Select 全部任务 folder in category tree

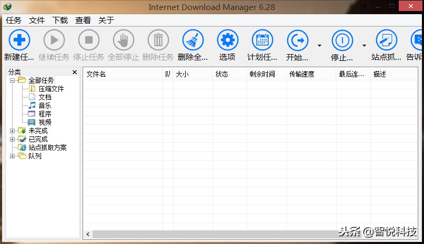pos(41,80)
